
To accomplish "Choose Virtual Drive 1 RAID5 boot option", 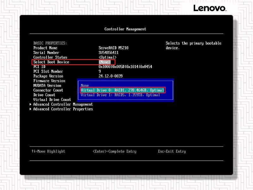I will tap(120, 95).
